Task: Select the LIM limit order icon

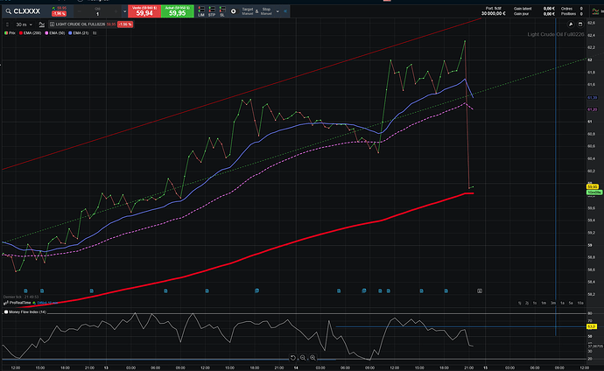Action: pos(201,11)
